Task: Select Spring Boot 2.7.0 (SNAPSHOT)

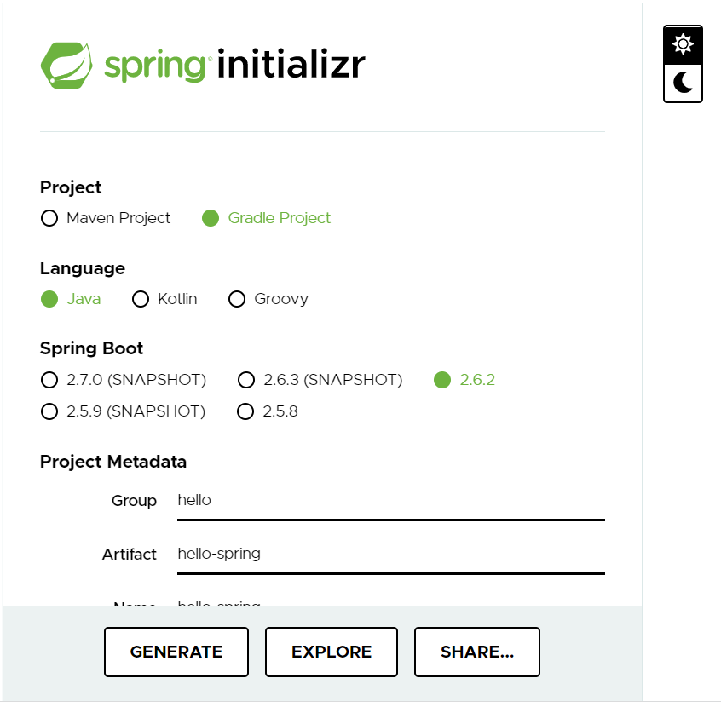Action: 49,380
